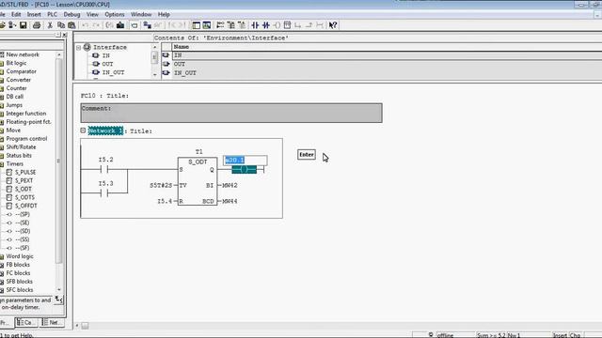Expand the Counter folder
This screenshot has width=602, height=338.
[17, 88]
